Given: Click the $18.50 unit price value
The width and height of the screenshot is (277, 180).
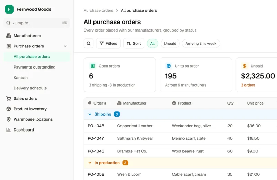Looking at the screenshot, I should (253, 138).
